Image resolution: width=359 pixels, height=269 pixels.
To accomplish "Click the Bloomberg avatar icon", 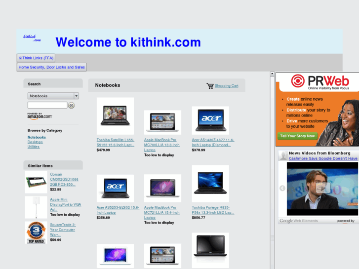I will tap(283, 155).
